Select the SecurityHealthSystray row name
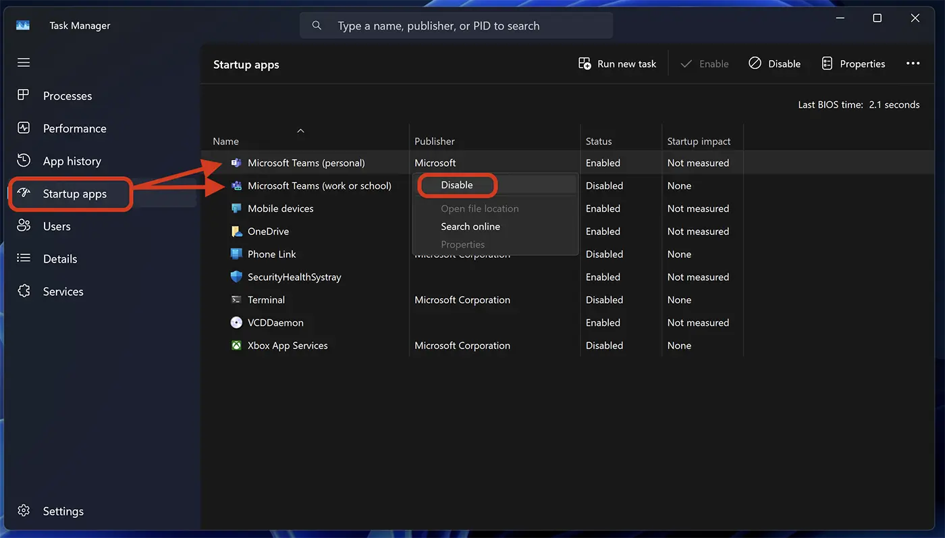This screenshot has width=945, height=538. point(294,277)
